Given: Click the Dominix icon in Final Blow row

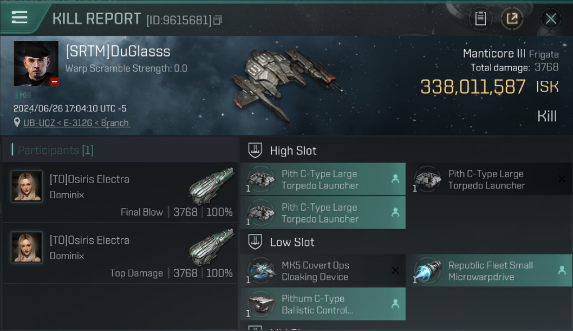Looking at the screenshot, I should tap(211, 186).
